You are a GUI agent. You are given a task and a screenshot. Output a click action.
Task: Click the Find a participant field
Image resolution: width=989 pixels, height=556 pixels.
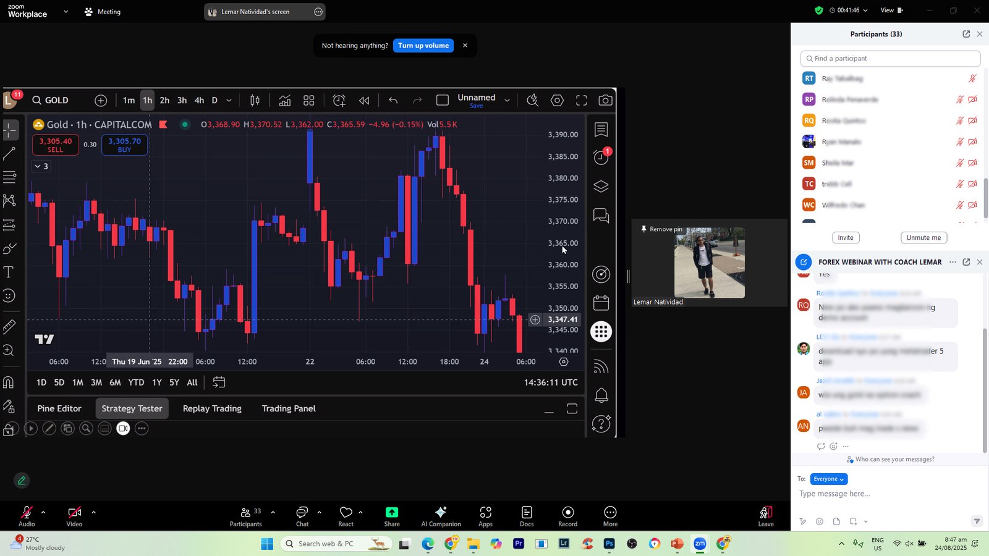click(x=890, y=59)
